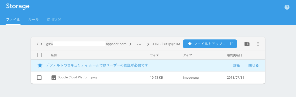This screenshot has height=97, width=296.
Task: Expand the collapsed path ellipsis breadcrumb
Action: [x=139, y=44]
